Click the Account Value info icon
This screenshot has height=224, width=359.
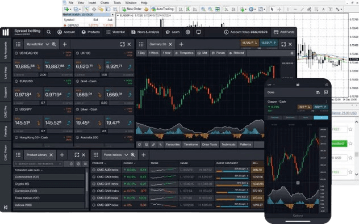pyautogui.click(x=226, y=32)
